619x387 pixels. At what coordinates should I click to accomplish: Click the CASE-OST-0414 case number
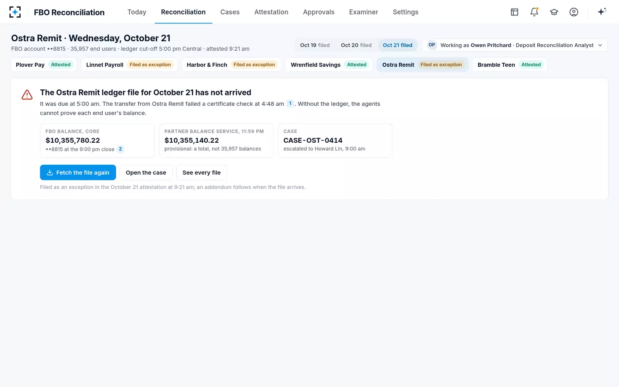point(313,140)
